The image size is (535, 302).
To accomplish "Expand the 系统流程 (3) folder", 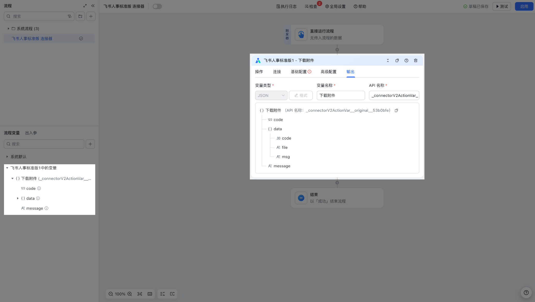I will [9, 29].
